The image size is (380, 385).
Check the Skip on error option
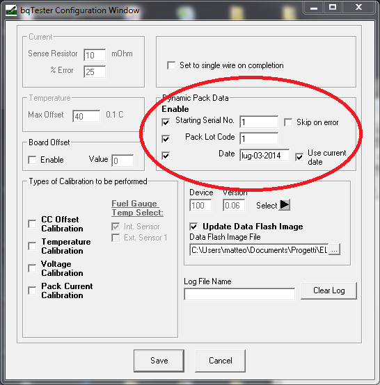point(288,122)
